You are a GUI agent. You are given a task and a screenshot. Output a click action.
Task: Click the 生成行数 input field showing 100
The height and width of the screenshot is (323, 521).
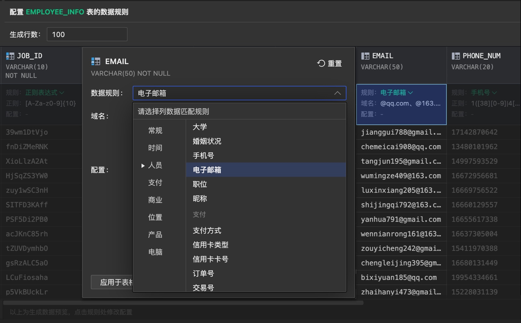[87, 34]
